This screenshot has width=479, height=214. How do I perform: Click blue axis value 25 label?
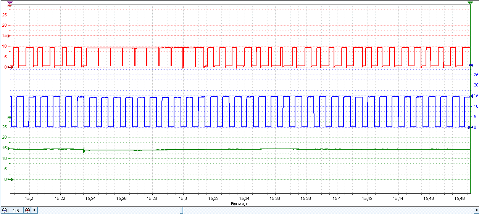click(x=476, y=75)
